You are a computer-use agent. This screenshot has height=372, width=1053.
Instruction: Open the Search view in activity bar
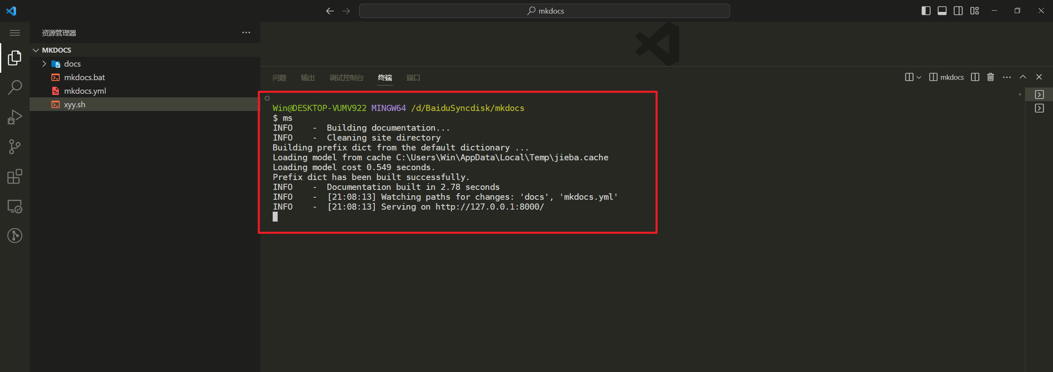[x=15, y=88]
